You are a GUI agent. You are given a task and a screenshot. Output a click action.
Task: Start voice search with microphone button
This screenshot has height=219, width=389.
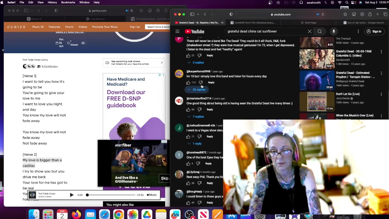pyautogui.click(x=334, y=31)
